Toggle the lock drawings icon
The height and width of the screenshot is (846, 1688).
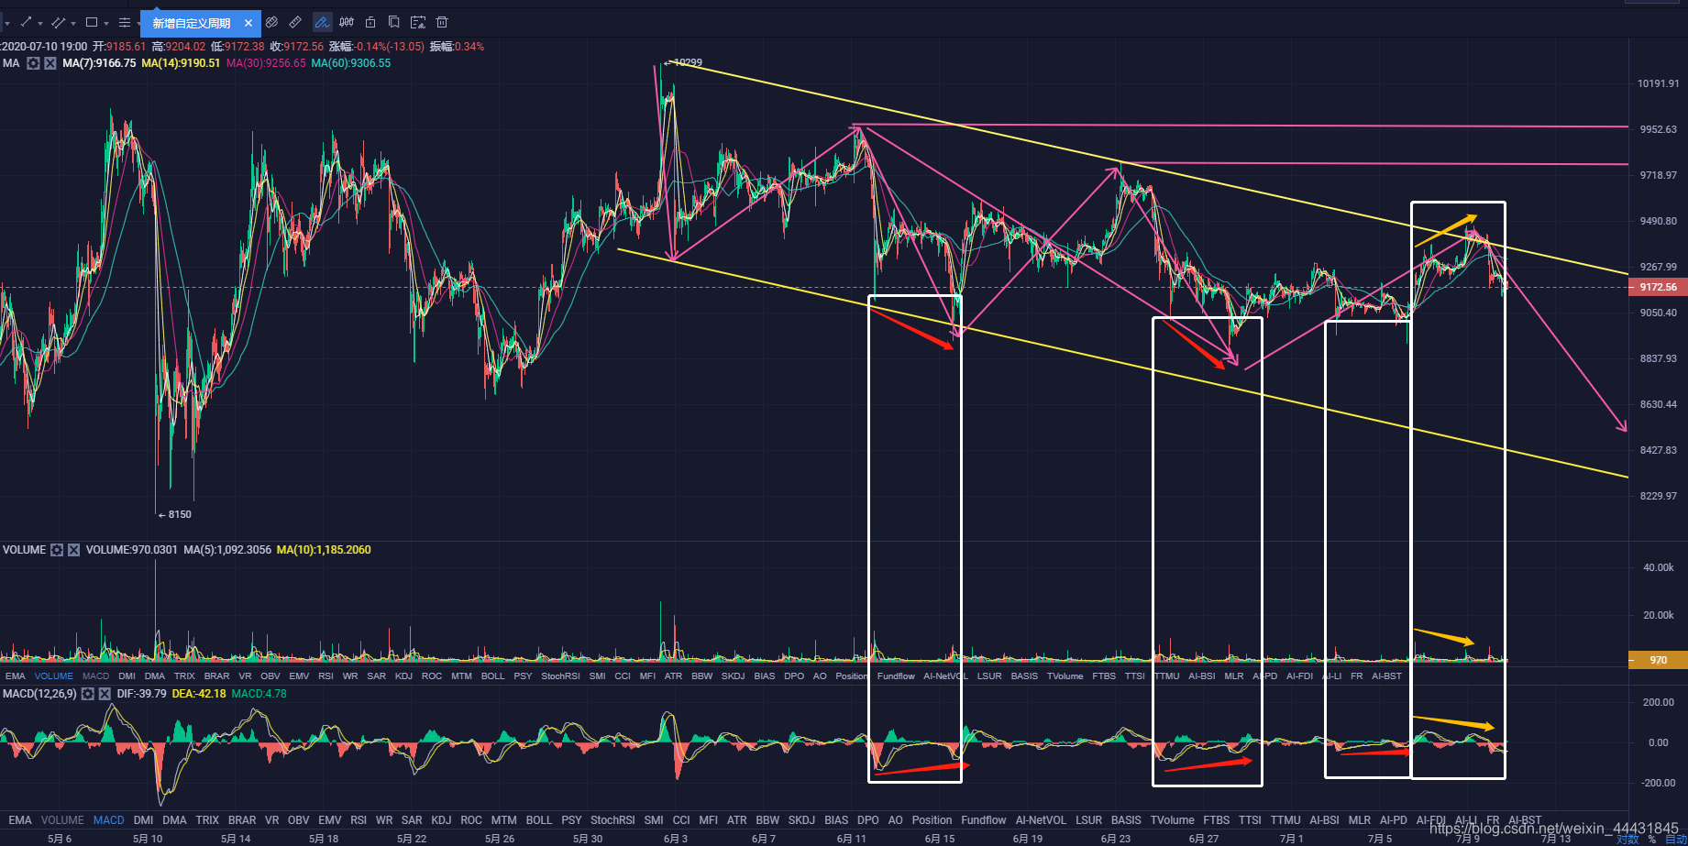370,22
